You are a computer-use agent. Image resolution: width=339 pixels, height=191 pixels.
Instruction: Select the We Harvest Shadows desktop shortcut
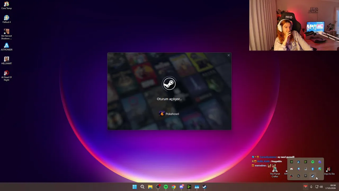7,34
